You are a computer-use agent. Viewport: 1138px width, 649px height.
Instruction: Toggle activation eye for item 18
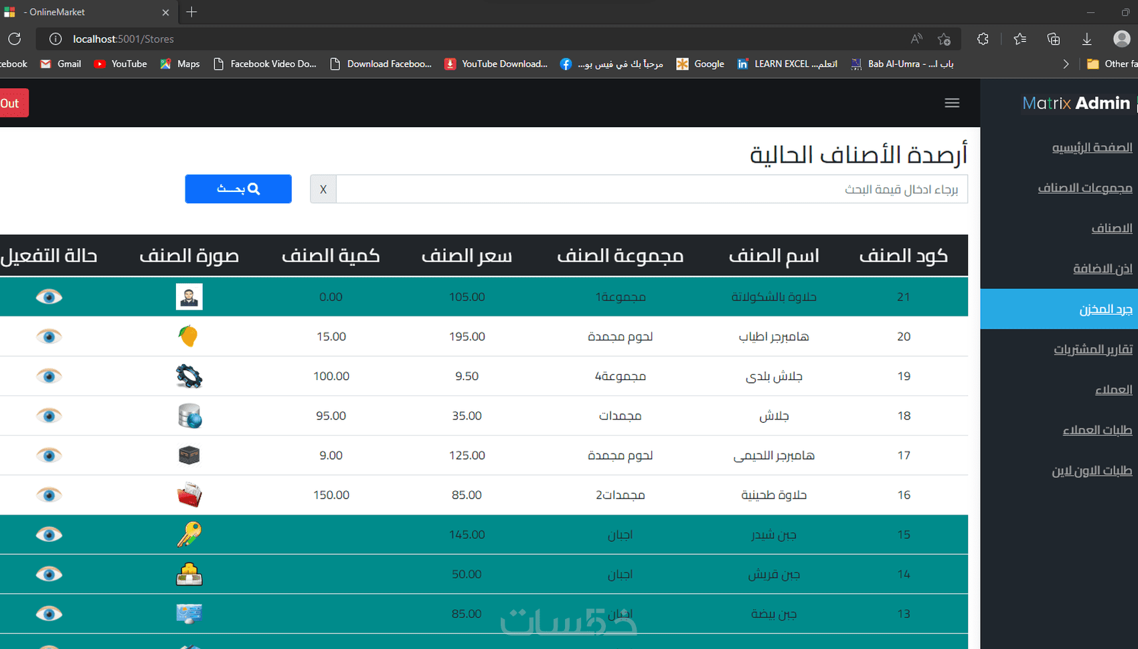coord(49,415)
